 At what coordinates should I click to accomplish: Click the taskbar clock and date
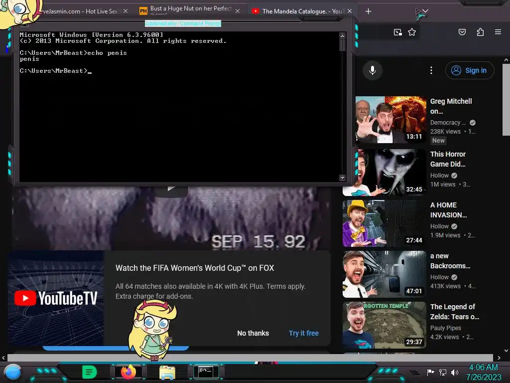pyautogui.click(x=483, y=372)
